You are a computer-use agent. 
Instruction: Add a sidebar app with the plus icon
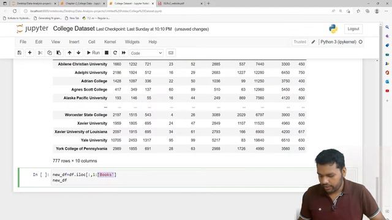pyautogui.click(x=387, y=100)
